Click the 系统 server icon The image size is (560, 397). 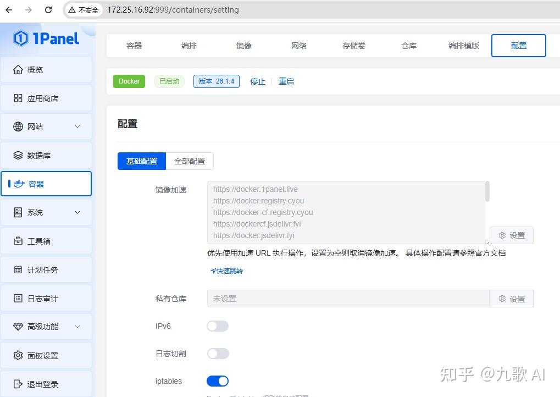[18, 212]
